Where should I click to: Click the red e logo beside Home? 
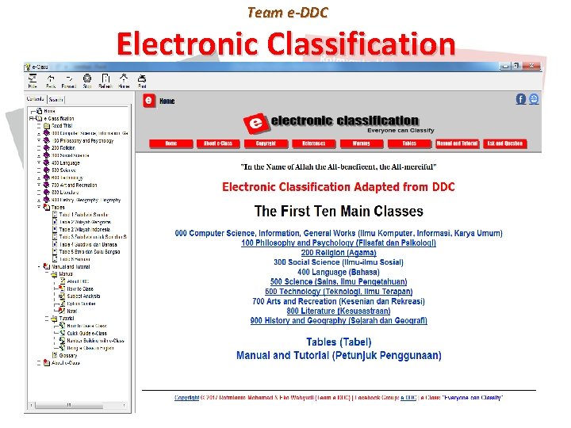tap(149, 101)
